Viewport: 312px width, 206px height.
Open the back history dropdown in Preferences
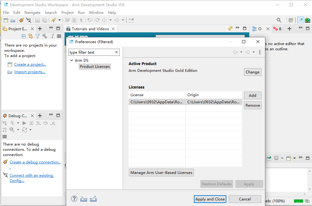click(x=241, y=52)
